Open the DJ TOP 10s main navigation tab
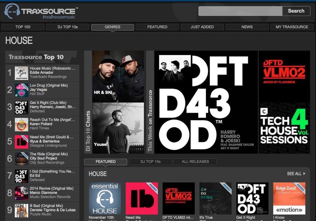 click(x=67, y=27)
